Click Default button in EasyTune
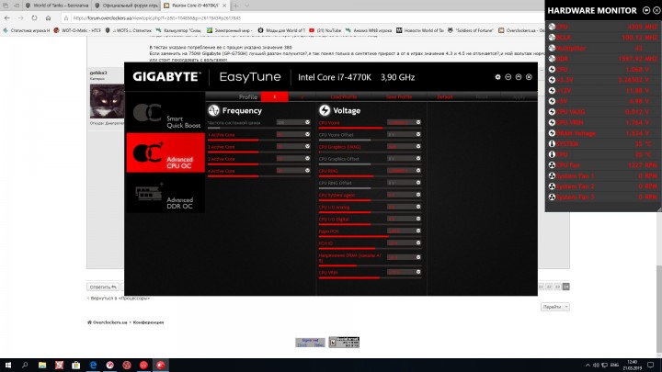Viewport: 662px width, 372px height. point(445,97)
